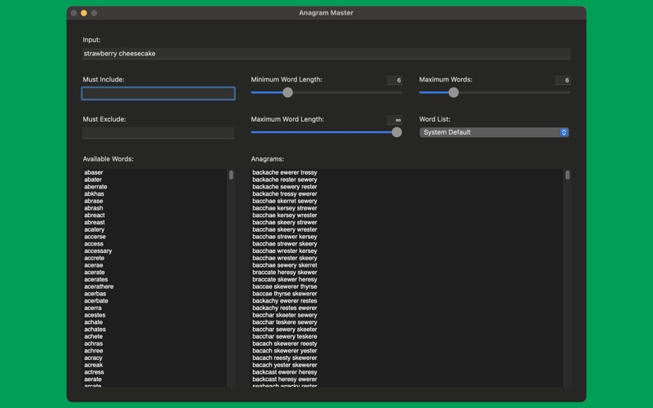Click the Maximum Word Length infinity value box

[394, 120]
